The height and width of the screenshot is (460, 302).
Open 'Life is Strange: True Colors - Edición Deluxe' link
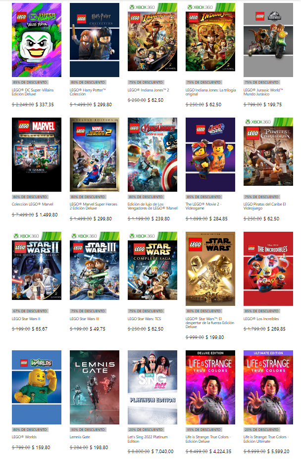click(208, 439)
